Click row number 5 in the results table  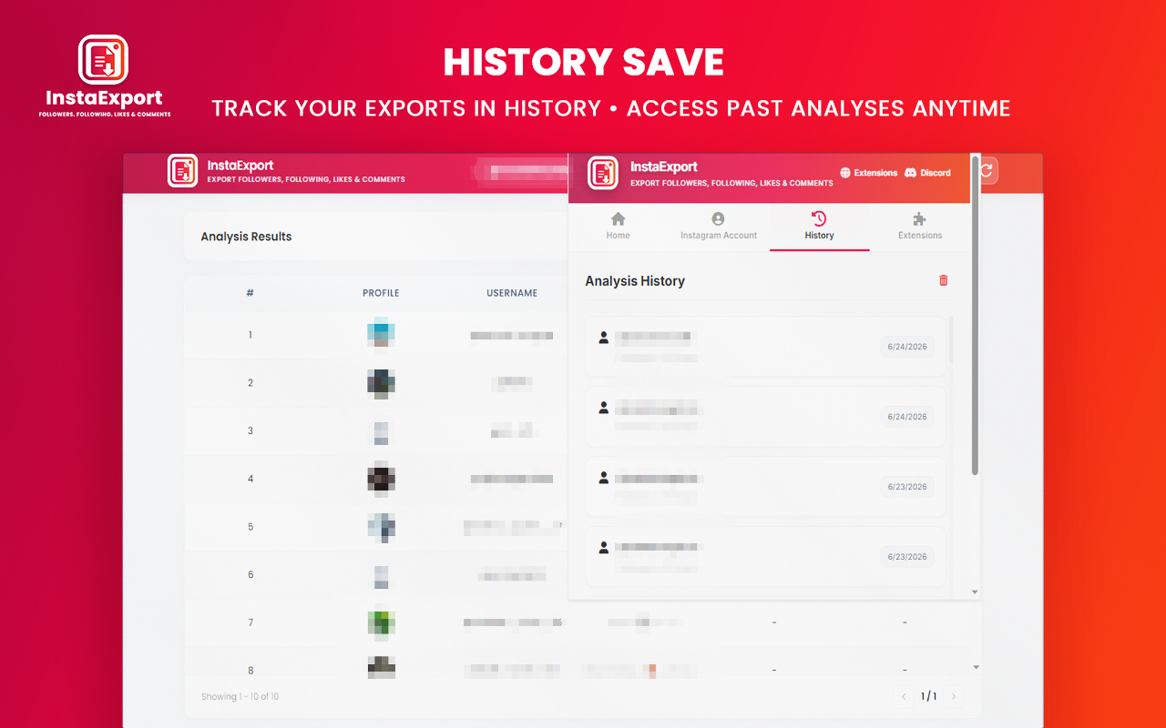tap(251, 527)
